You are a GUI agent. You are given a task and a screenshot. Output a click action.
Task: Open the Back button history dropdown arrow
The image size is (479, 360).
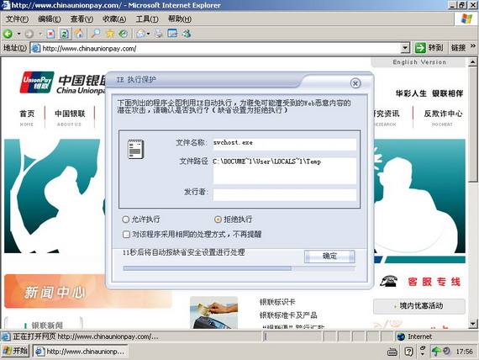tap(18, 34)
